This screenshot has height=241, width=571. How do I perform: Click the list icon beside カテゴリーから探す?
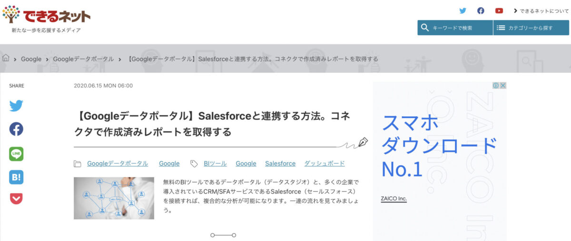click(501, 28)
